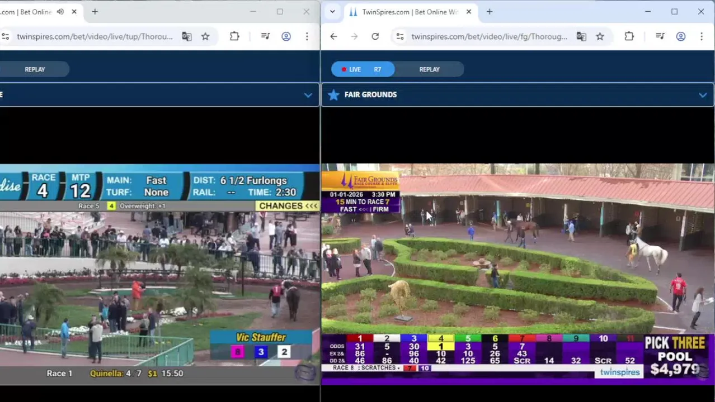Click the translate icon in left window address bar
Screen dimensions: 715x402
coord(186,36)
